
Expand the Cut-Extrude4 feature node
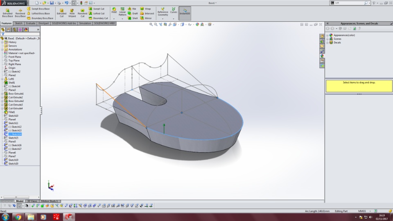[2, 108]
